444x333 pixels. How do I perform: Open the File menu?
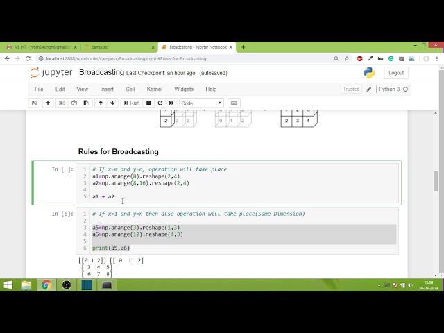[39, 89]
